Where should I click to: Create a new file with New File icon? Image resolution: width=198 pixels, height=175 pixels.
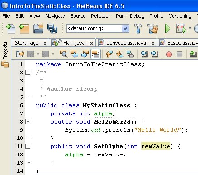tap(10, 29)
